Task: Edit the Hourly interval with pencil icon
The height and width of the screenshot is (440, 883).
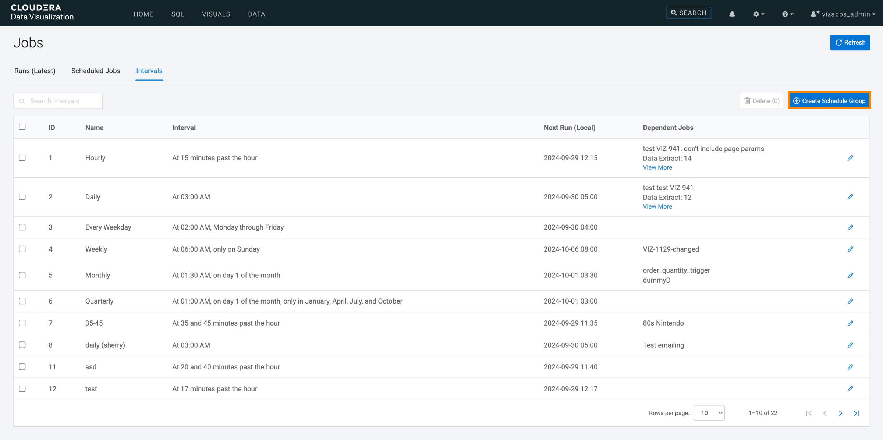Action: [x=850, y=158]
